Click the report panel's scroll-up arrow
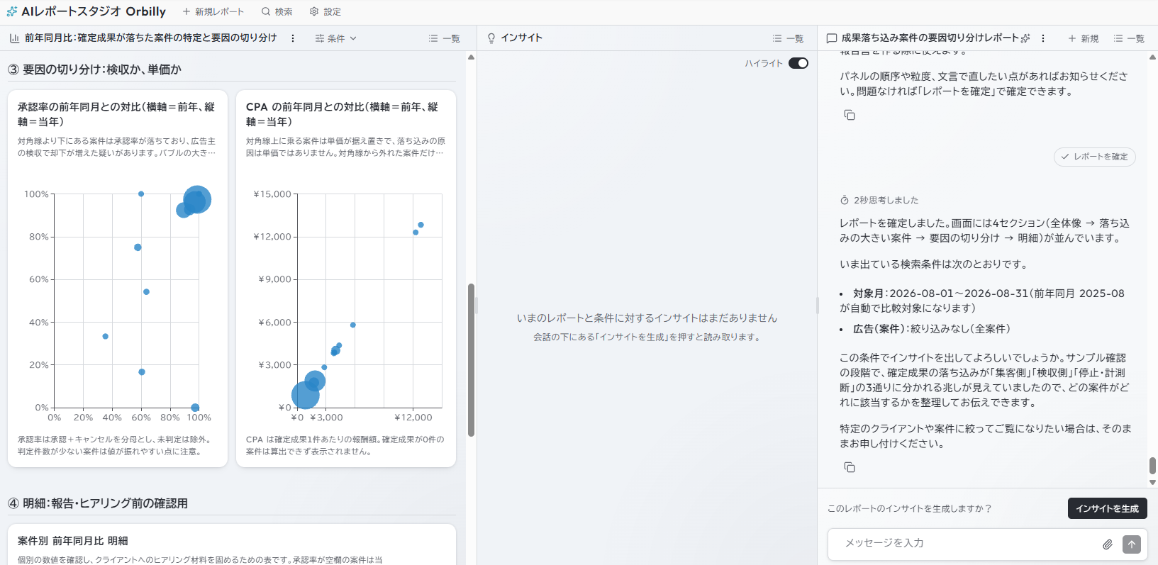The image size is (1158, 565). pyautogui.click(x=471, y=57)
